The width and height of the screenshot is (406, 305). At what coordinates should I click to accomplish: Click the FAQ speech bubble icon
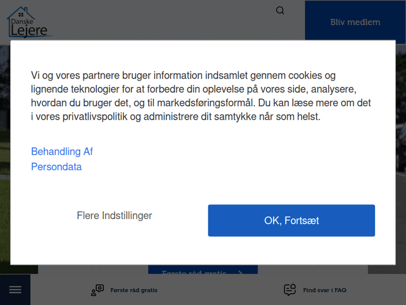pyautogui.click(x=290, y=290)
